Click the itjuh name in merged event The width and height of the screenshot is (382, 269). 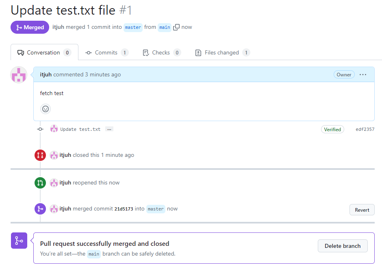[x=65, y=209]
